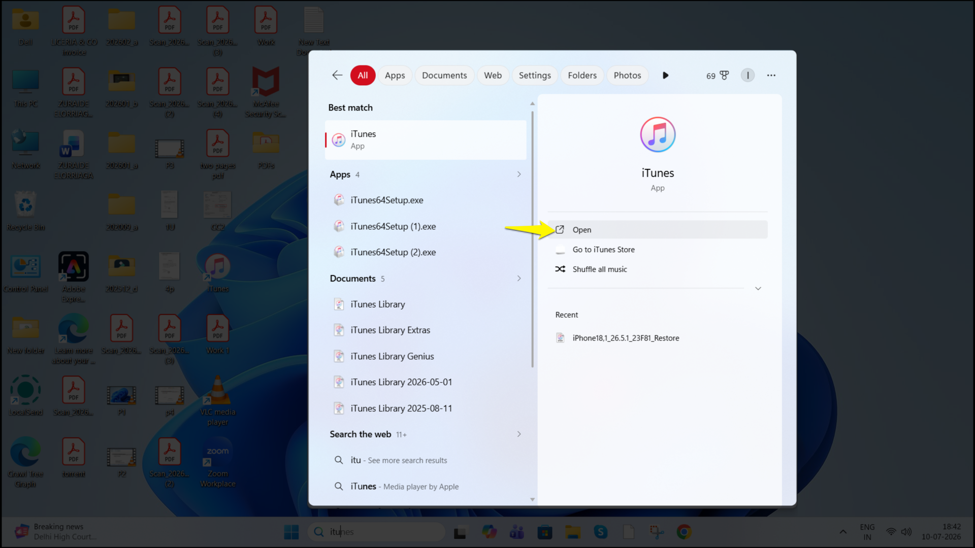Select the LocalSend desktop icon

[x=25, y=396]
